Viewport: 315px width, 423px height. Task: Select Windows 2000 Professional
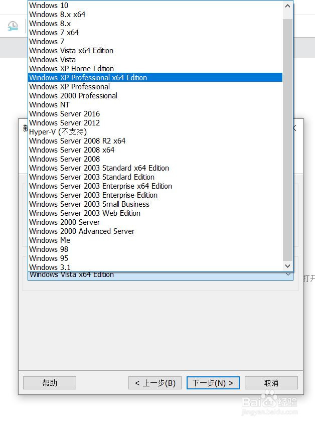(155, 95)
